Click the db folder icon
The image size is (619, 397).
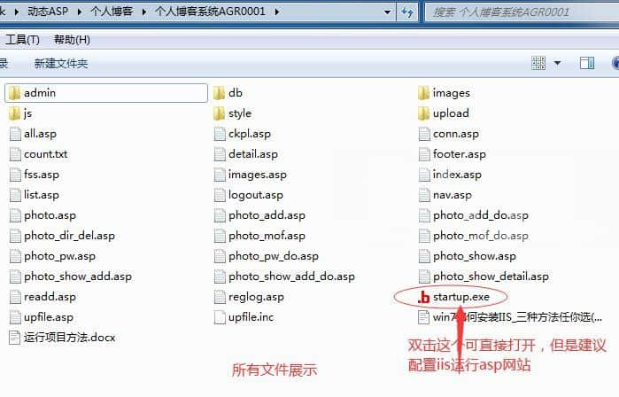pos(219,93)
